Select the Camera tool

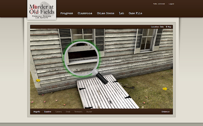[58, 112]
